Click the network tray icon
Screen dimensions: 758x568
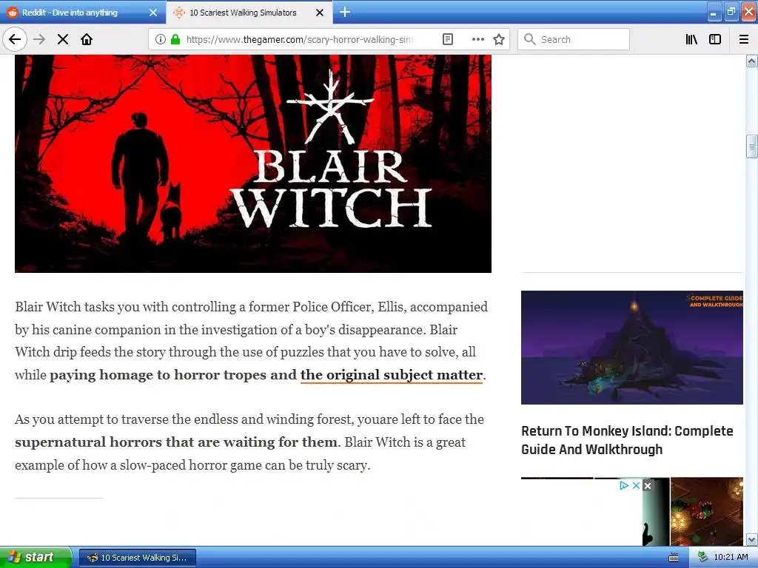[702, 558]
